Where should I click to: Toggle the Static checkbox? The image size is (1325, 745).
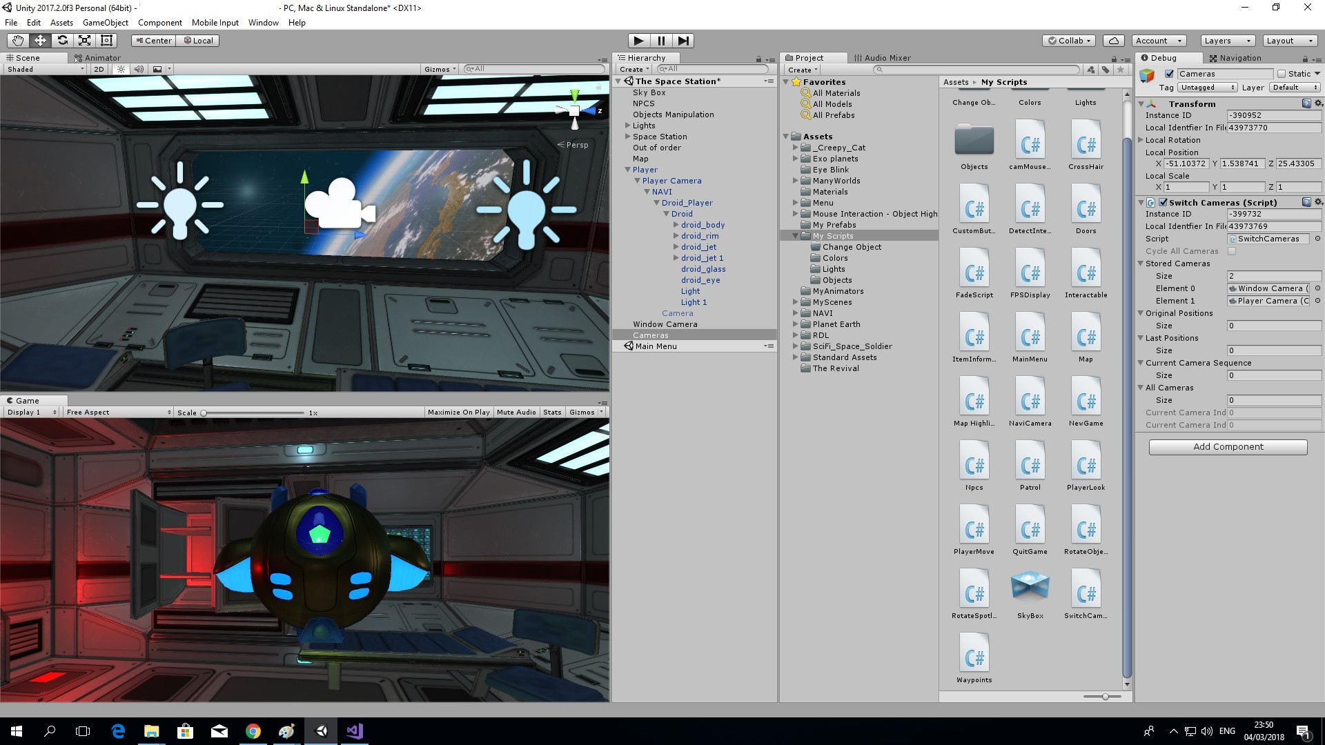click(x=1282, y=74)
